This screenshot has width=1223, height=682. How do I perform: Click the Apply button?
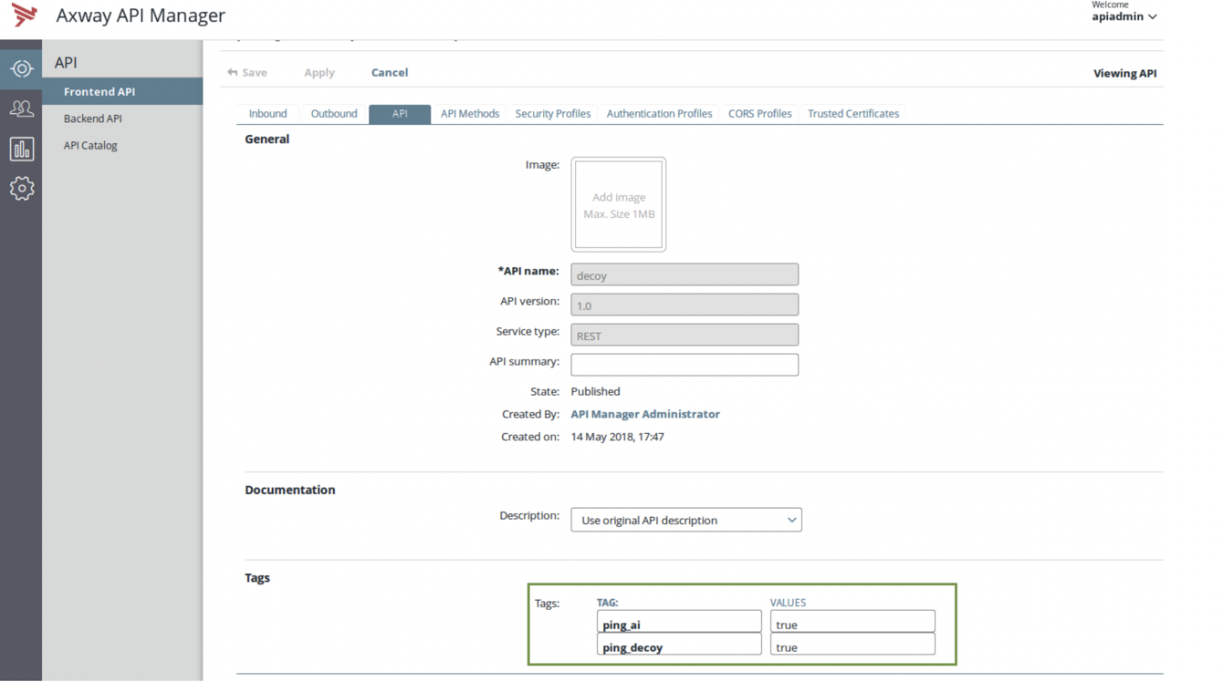319,72
